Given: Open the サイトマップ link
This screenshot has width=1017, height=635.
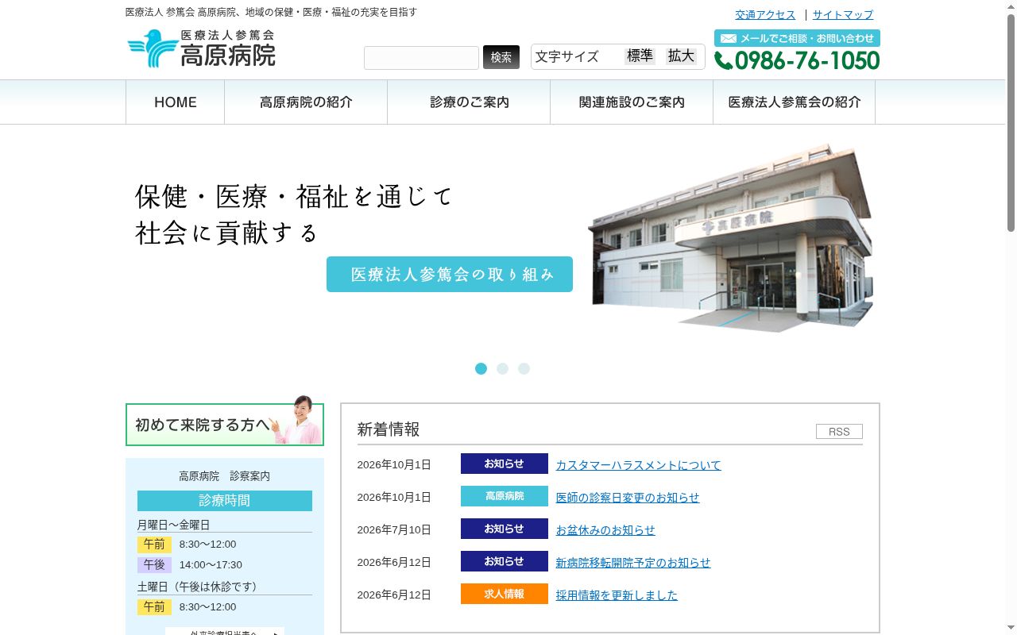Looking at the screenshot, I should [843, 14].
